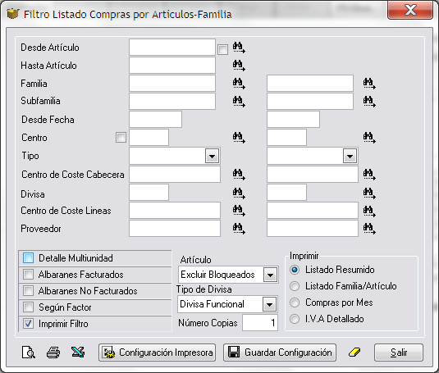Open search binoculars beside Hasta Artículo
Viewport: 439px width, 373px height.
tap(239, 66)
